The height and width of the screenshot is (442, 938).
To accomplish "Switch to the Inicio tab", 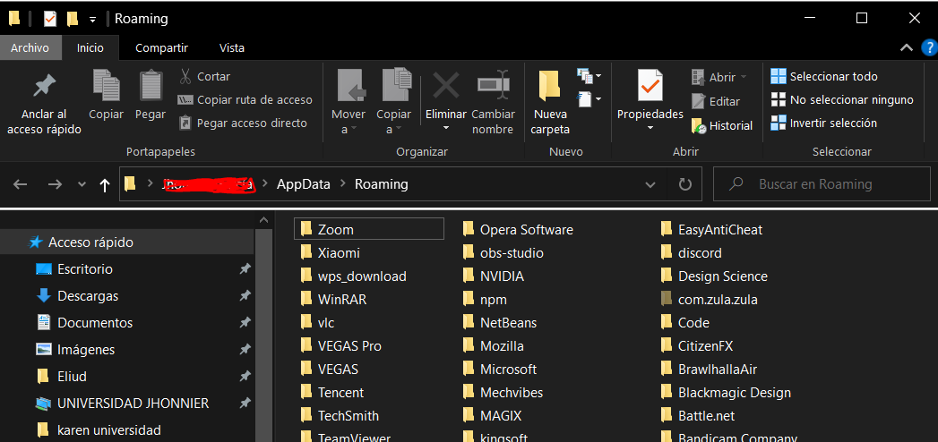I will pyautogui.click(x=90, y=47).
